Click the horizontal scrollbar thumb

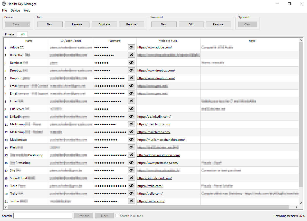pyautogui.click(x=148, y=207)
